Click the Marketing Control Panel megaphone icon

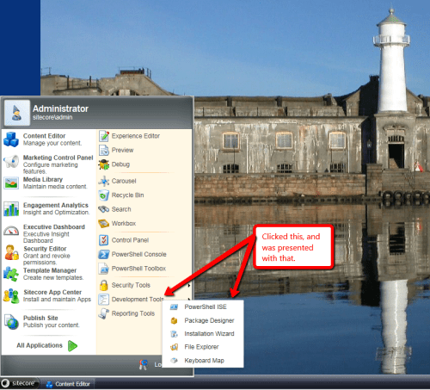point(11,161)
